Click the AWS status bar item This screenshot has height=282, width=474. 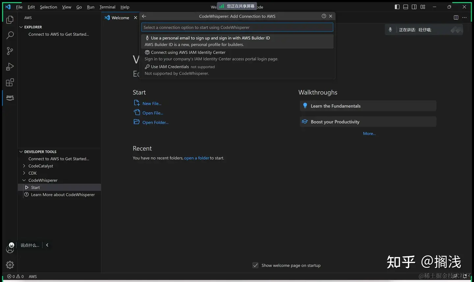click(33, 276)
